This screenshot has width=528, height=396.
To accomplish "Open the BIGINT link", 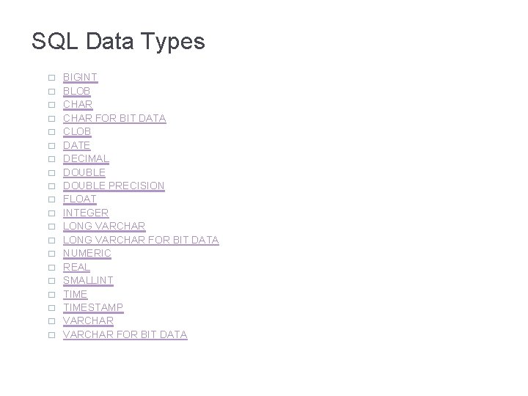I will click(x=80, y=77).
